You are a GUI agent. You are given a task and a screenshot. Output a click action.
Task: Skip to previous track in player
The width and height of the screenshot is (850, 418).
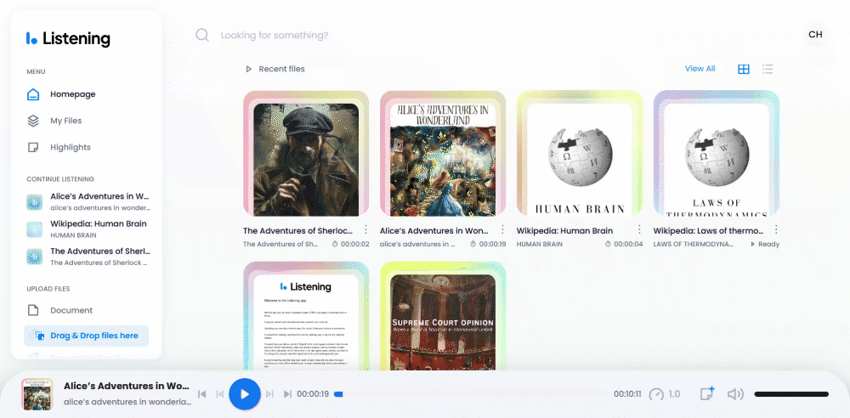tap(201, 394)
